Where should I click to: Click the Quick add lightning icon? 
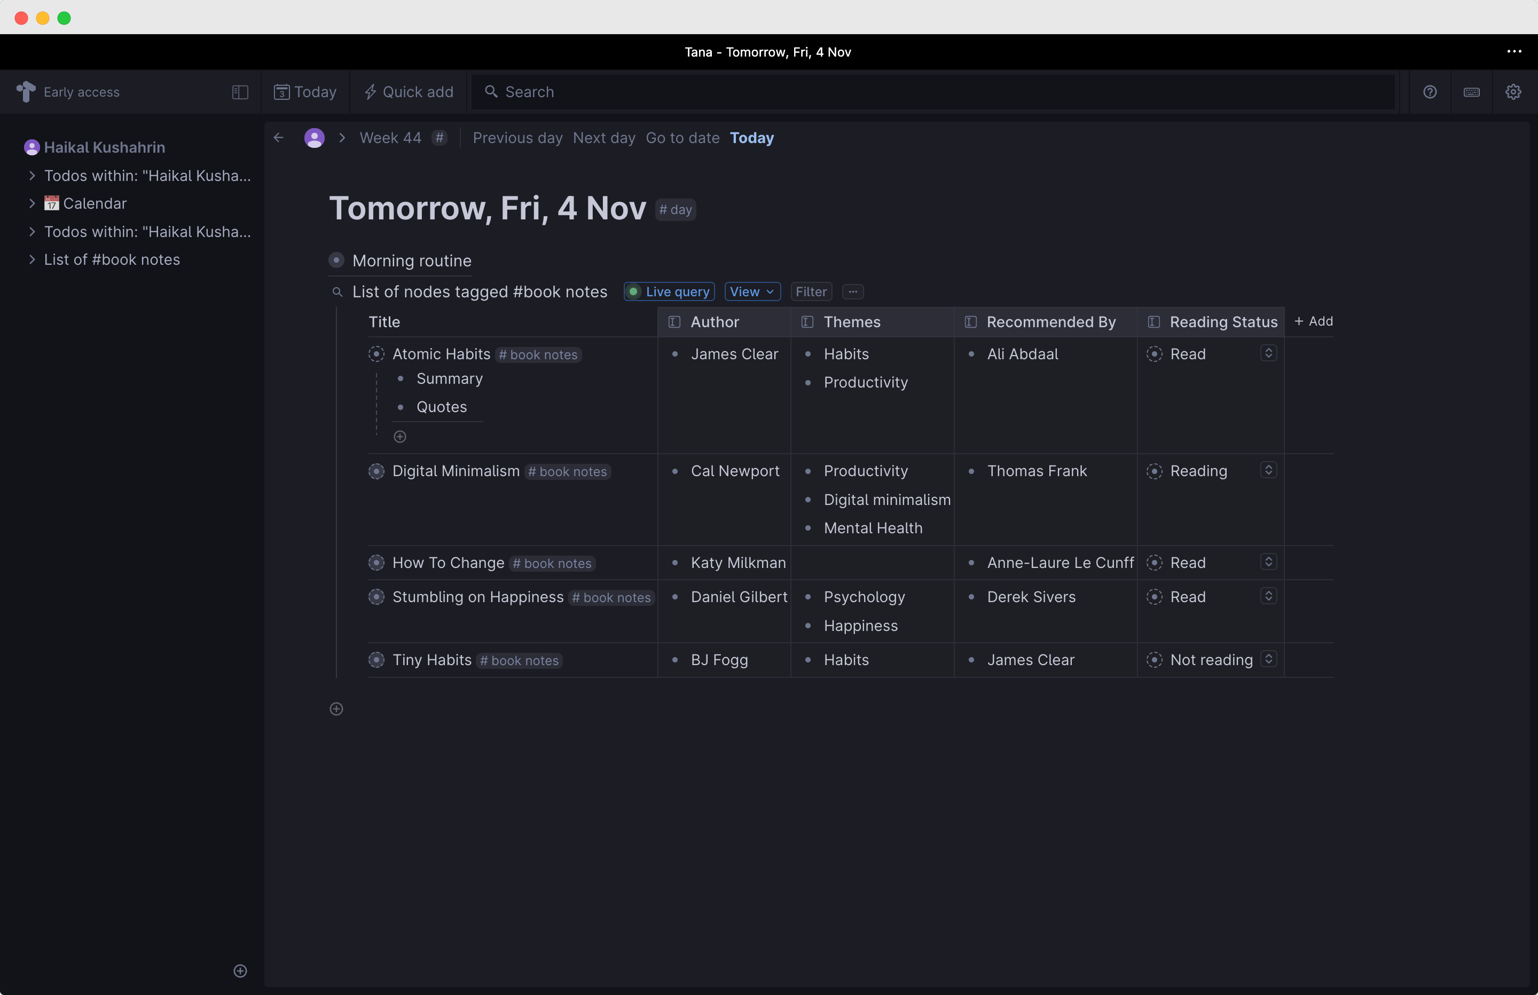tap(370, 92)
